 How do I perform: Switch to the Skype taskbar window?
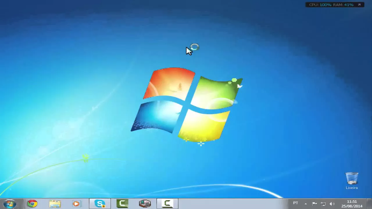click(x=100, y=204)
